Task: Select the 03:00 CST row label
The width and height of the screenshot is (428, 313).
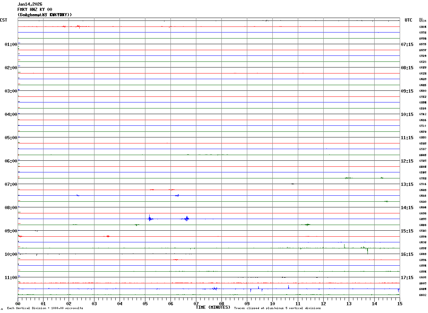Action: pyautogui.click(x=11, y=91)
